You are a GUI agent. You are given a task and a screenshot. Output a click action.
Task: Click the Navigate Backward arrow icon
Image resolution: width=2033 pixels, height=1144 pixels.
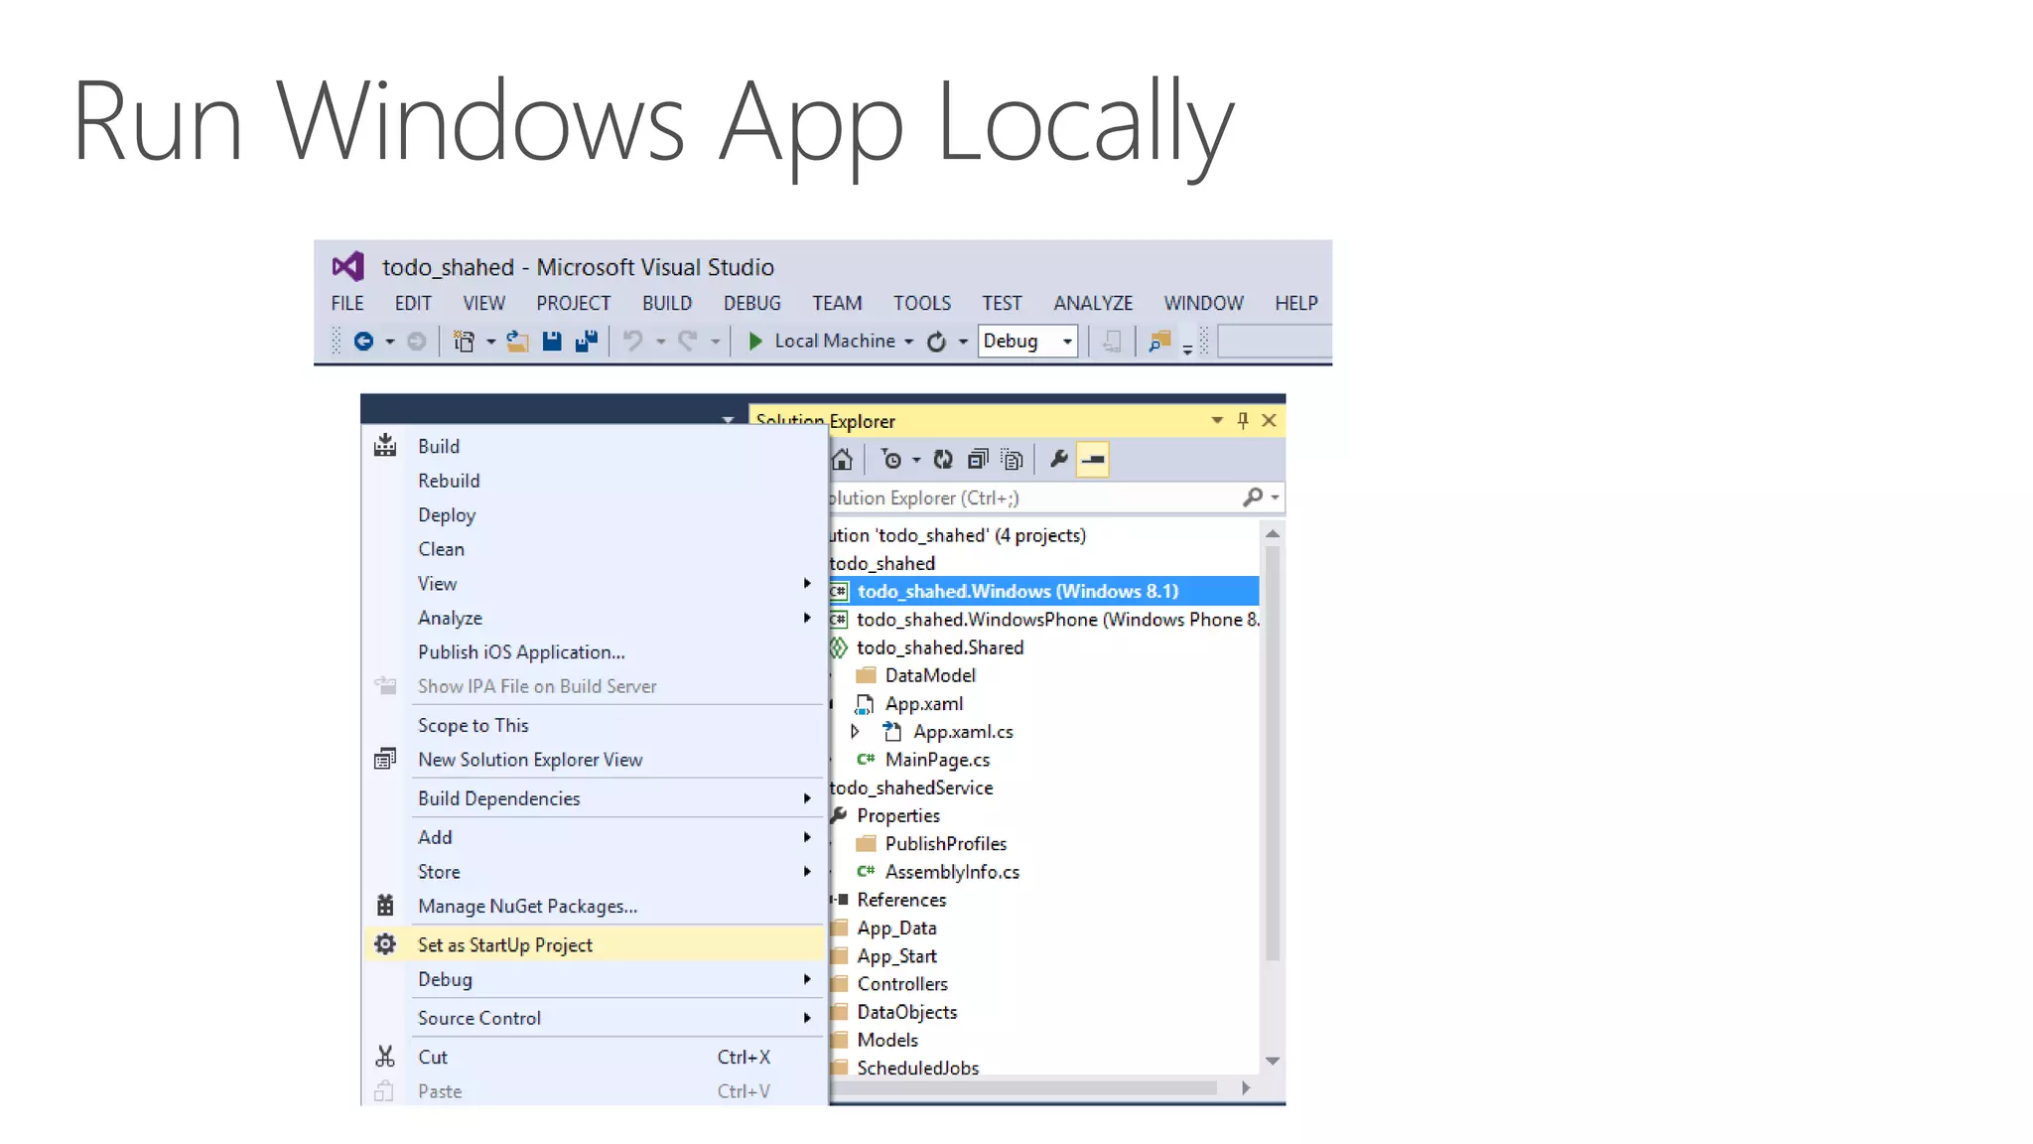click(x=364, y=342)
